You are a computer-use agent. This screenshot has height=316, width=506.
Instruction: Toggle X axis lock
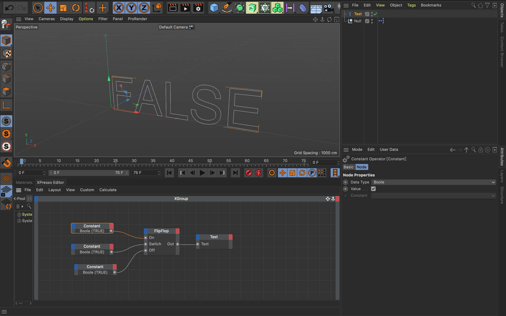tap(119, 8)
